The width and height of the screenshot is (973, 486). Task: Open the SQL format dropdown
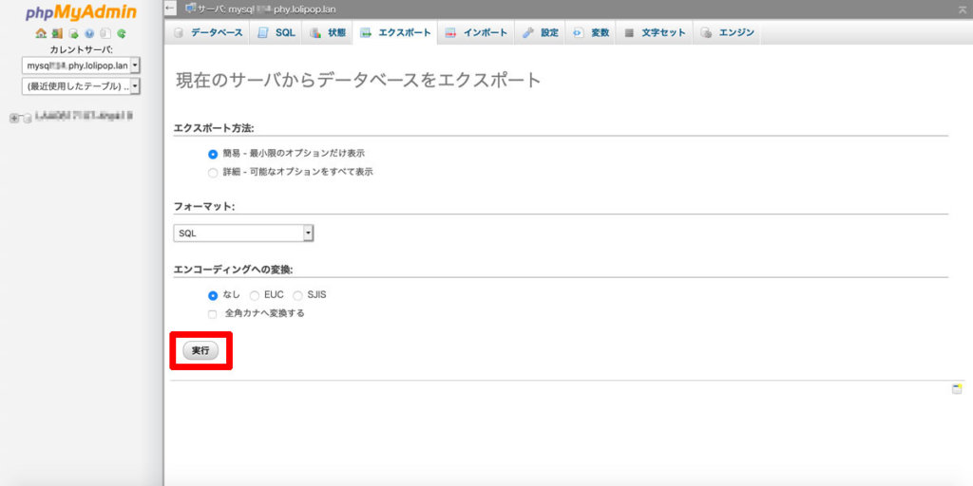click(x=243, y=234)
